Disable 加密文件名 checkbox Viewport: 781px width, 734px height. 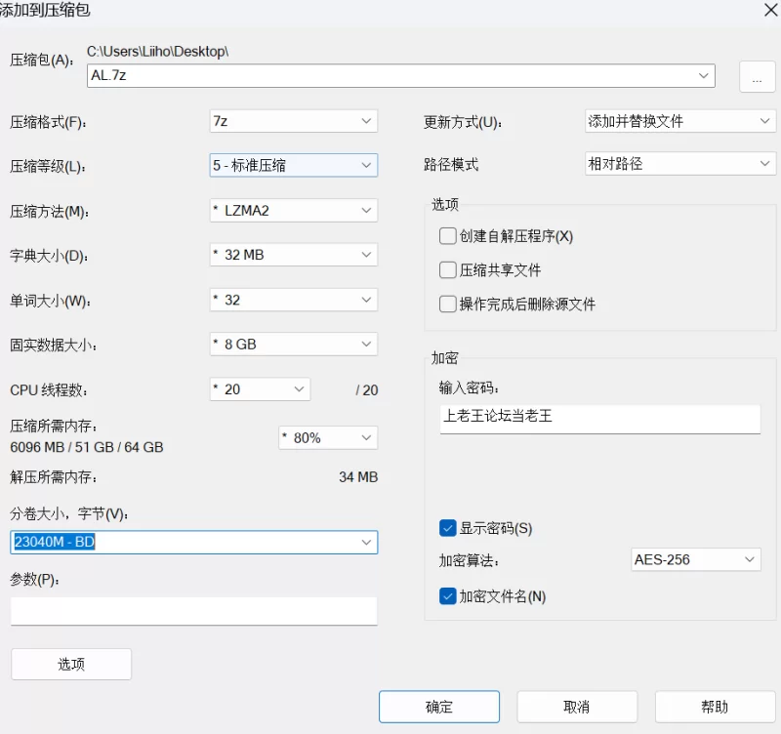pyautogui.click(x=448, y=595)
